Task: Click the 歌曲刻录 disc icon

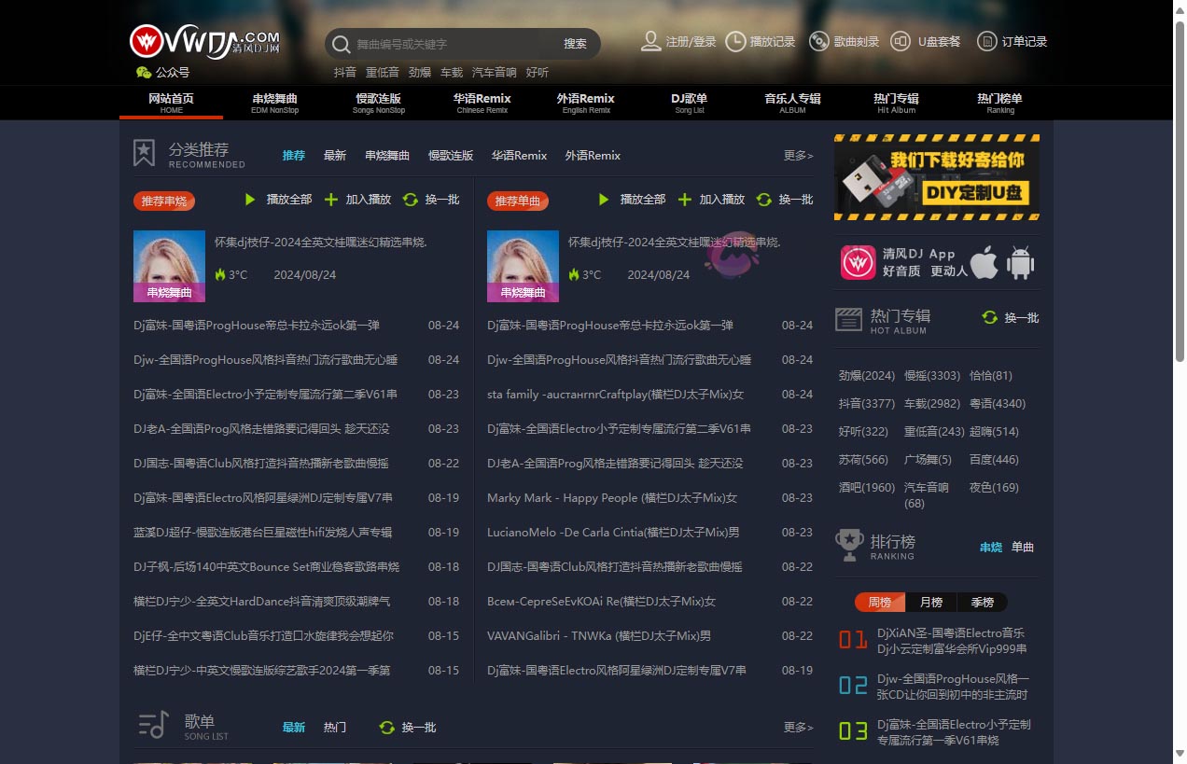Action: pos(818,41)
